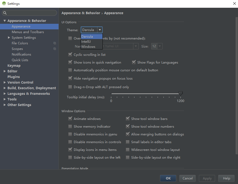238x184 pixels.
Task: Toggle Allow merging buttons on dialogs
Action: [x=128, y=134]
